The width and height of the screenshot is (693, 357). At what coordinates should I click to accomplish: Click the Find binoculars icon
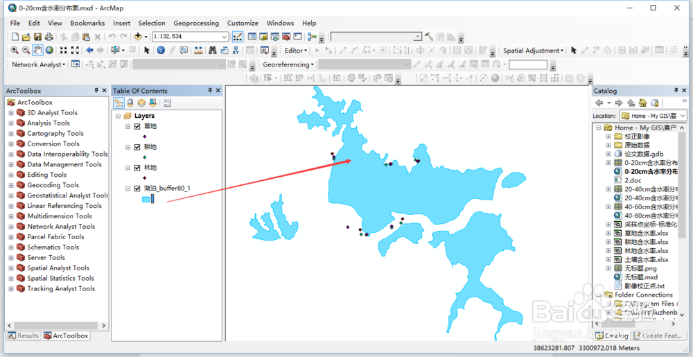(x=213, y=51)
